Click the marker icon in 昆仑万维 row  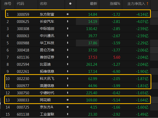click(67, 50)
